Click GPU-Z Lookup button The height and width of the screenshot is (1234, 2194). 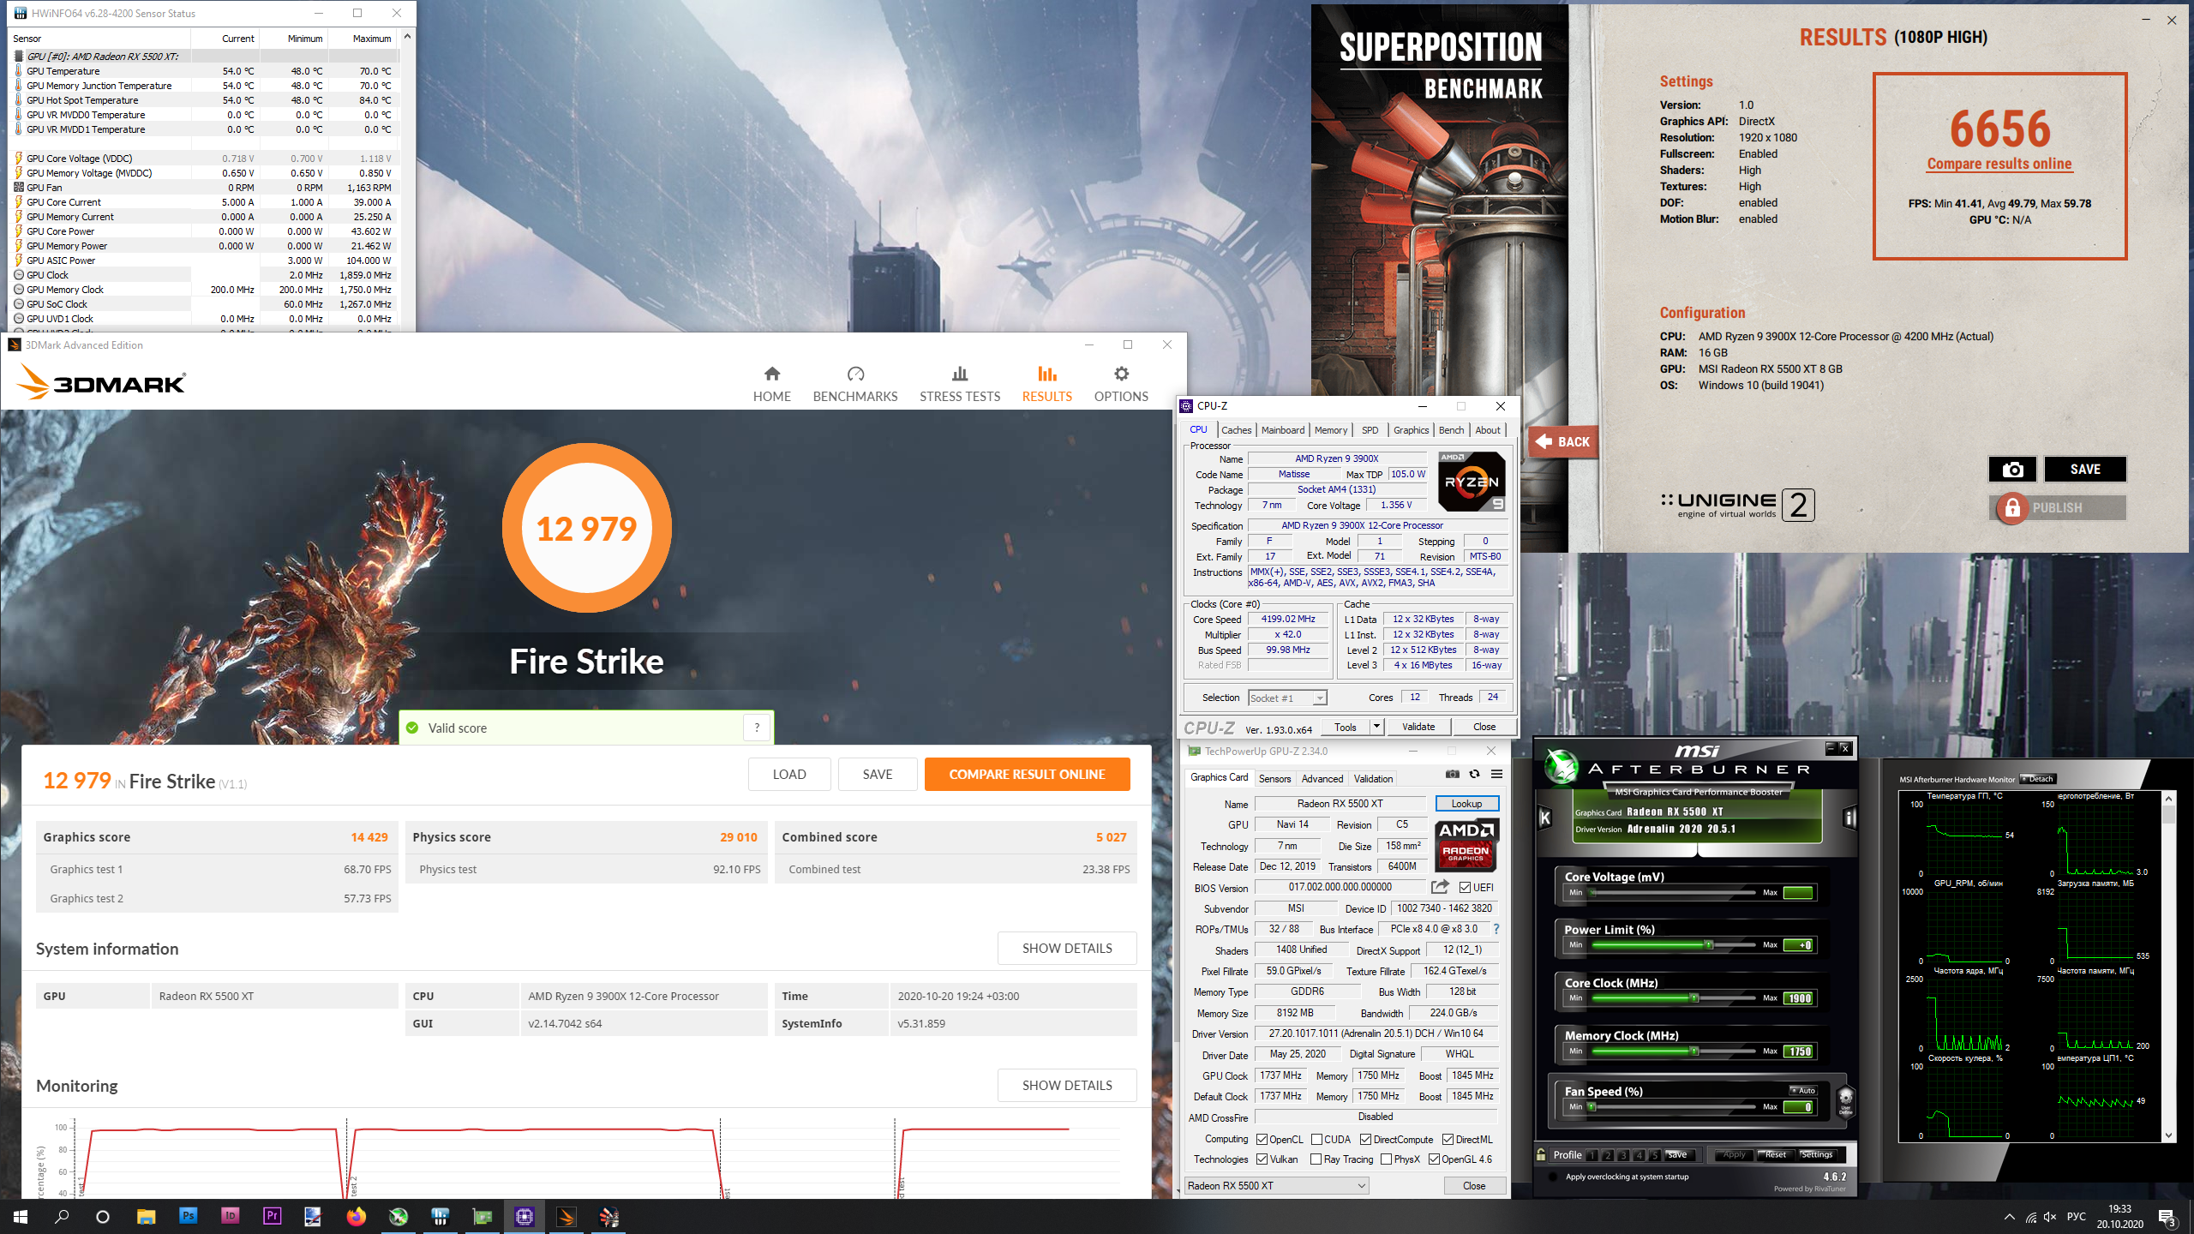(x=1466, y=803)
